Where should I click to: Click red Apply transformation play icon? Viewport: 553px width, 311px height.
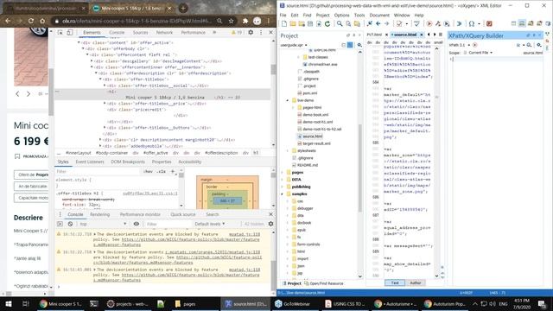point(429,23)
